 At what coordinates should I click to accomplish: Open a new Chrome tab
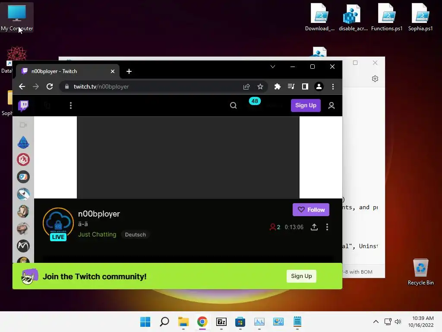129,71
